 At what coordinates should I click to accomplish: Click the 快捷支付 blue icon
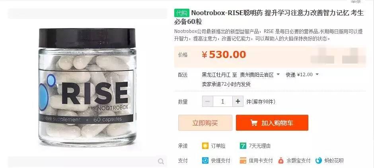point(205,160)
